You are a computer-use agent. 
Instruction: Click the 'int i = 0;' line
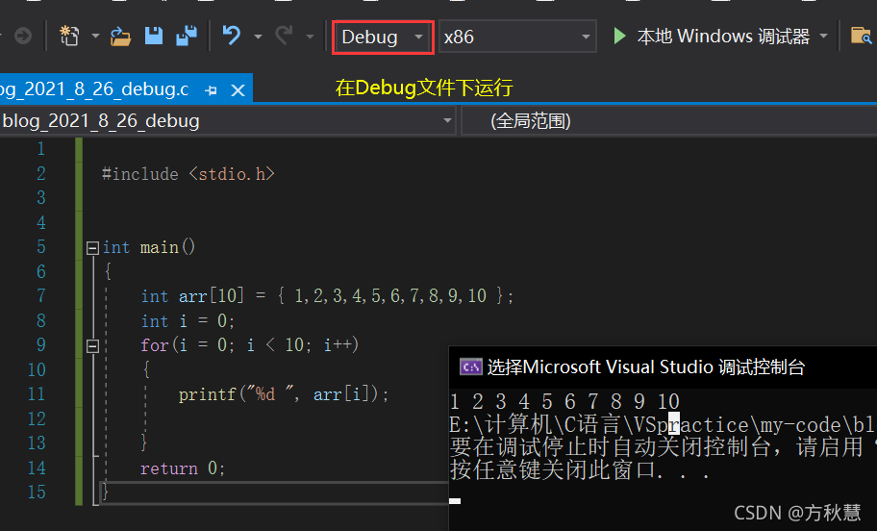188,321
